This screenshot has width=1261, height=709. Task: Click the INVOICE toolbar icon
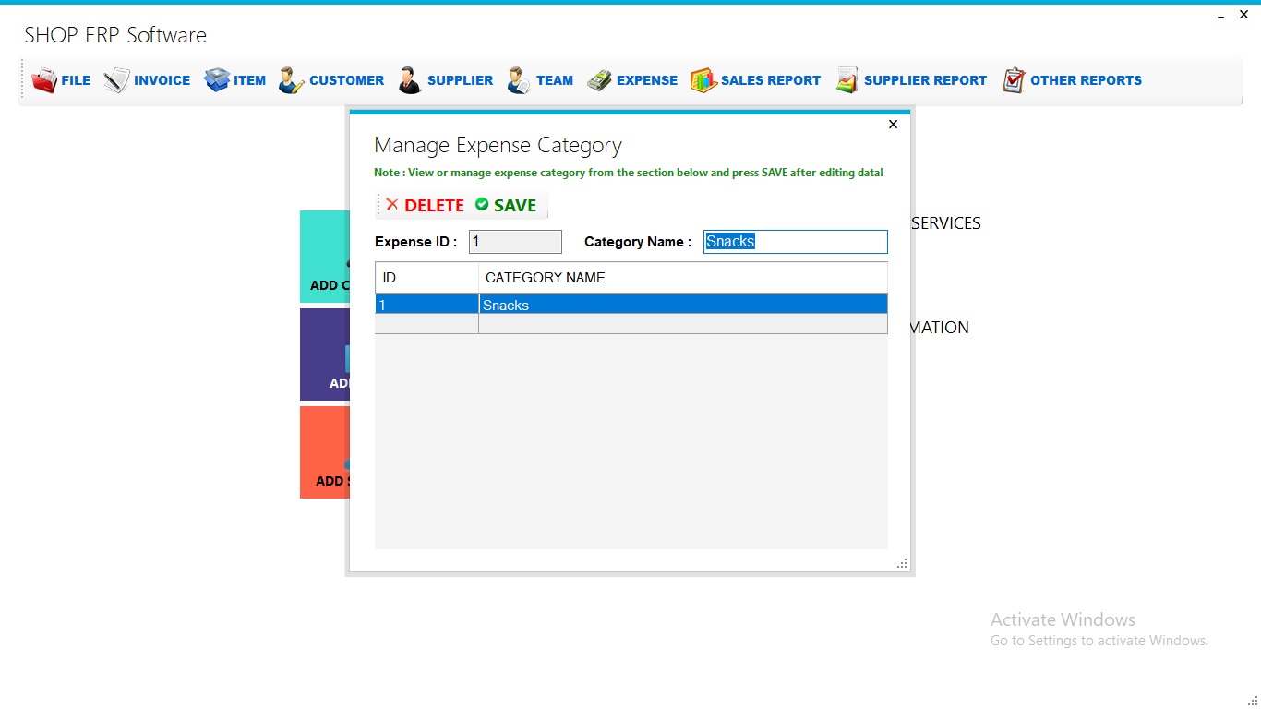(116, 79)
